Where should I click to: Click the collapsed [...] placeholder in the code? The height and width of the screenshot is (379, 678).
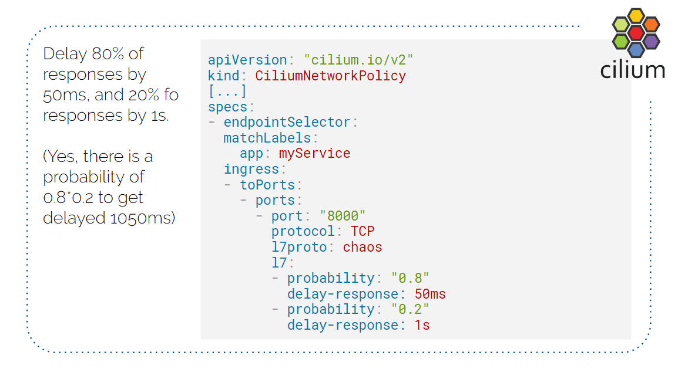(x=227, y=92)
